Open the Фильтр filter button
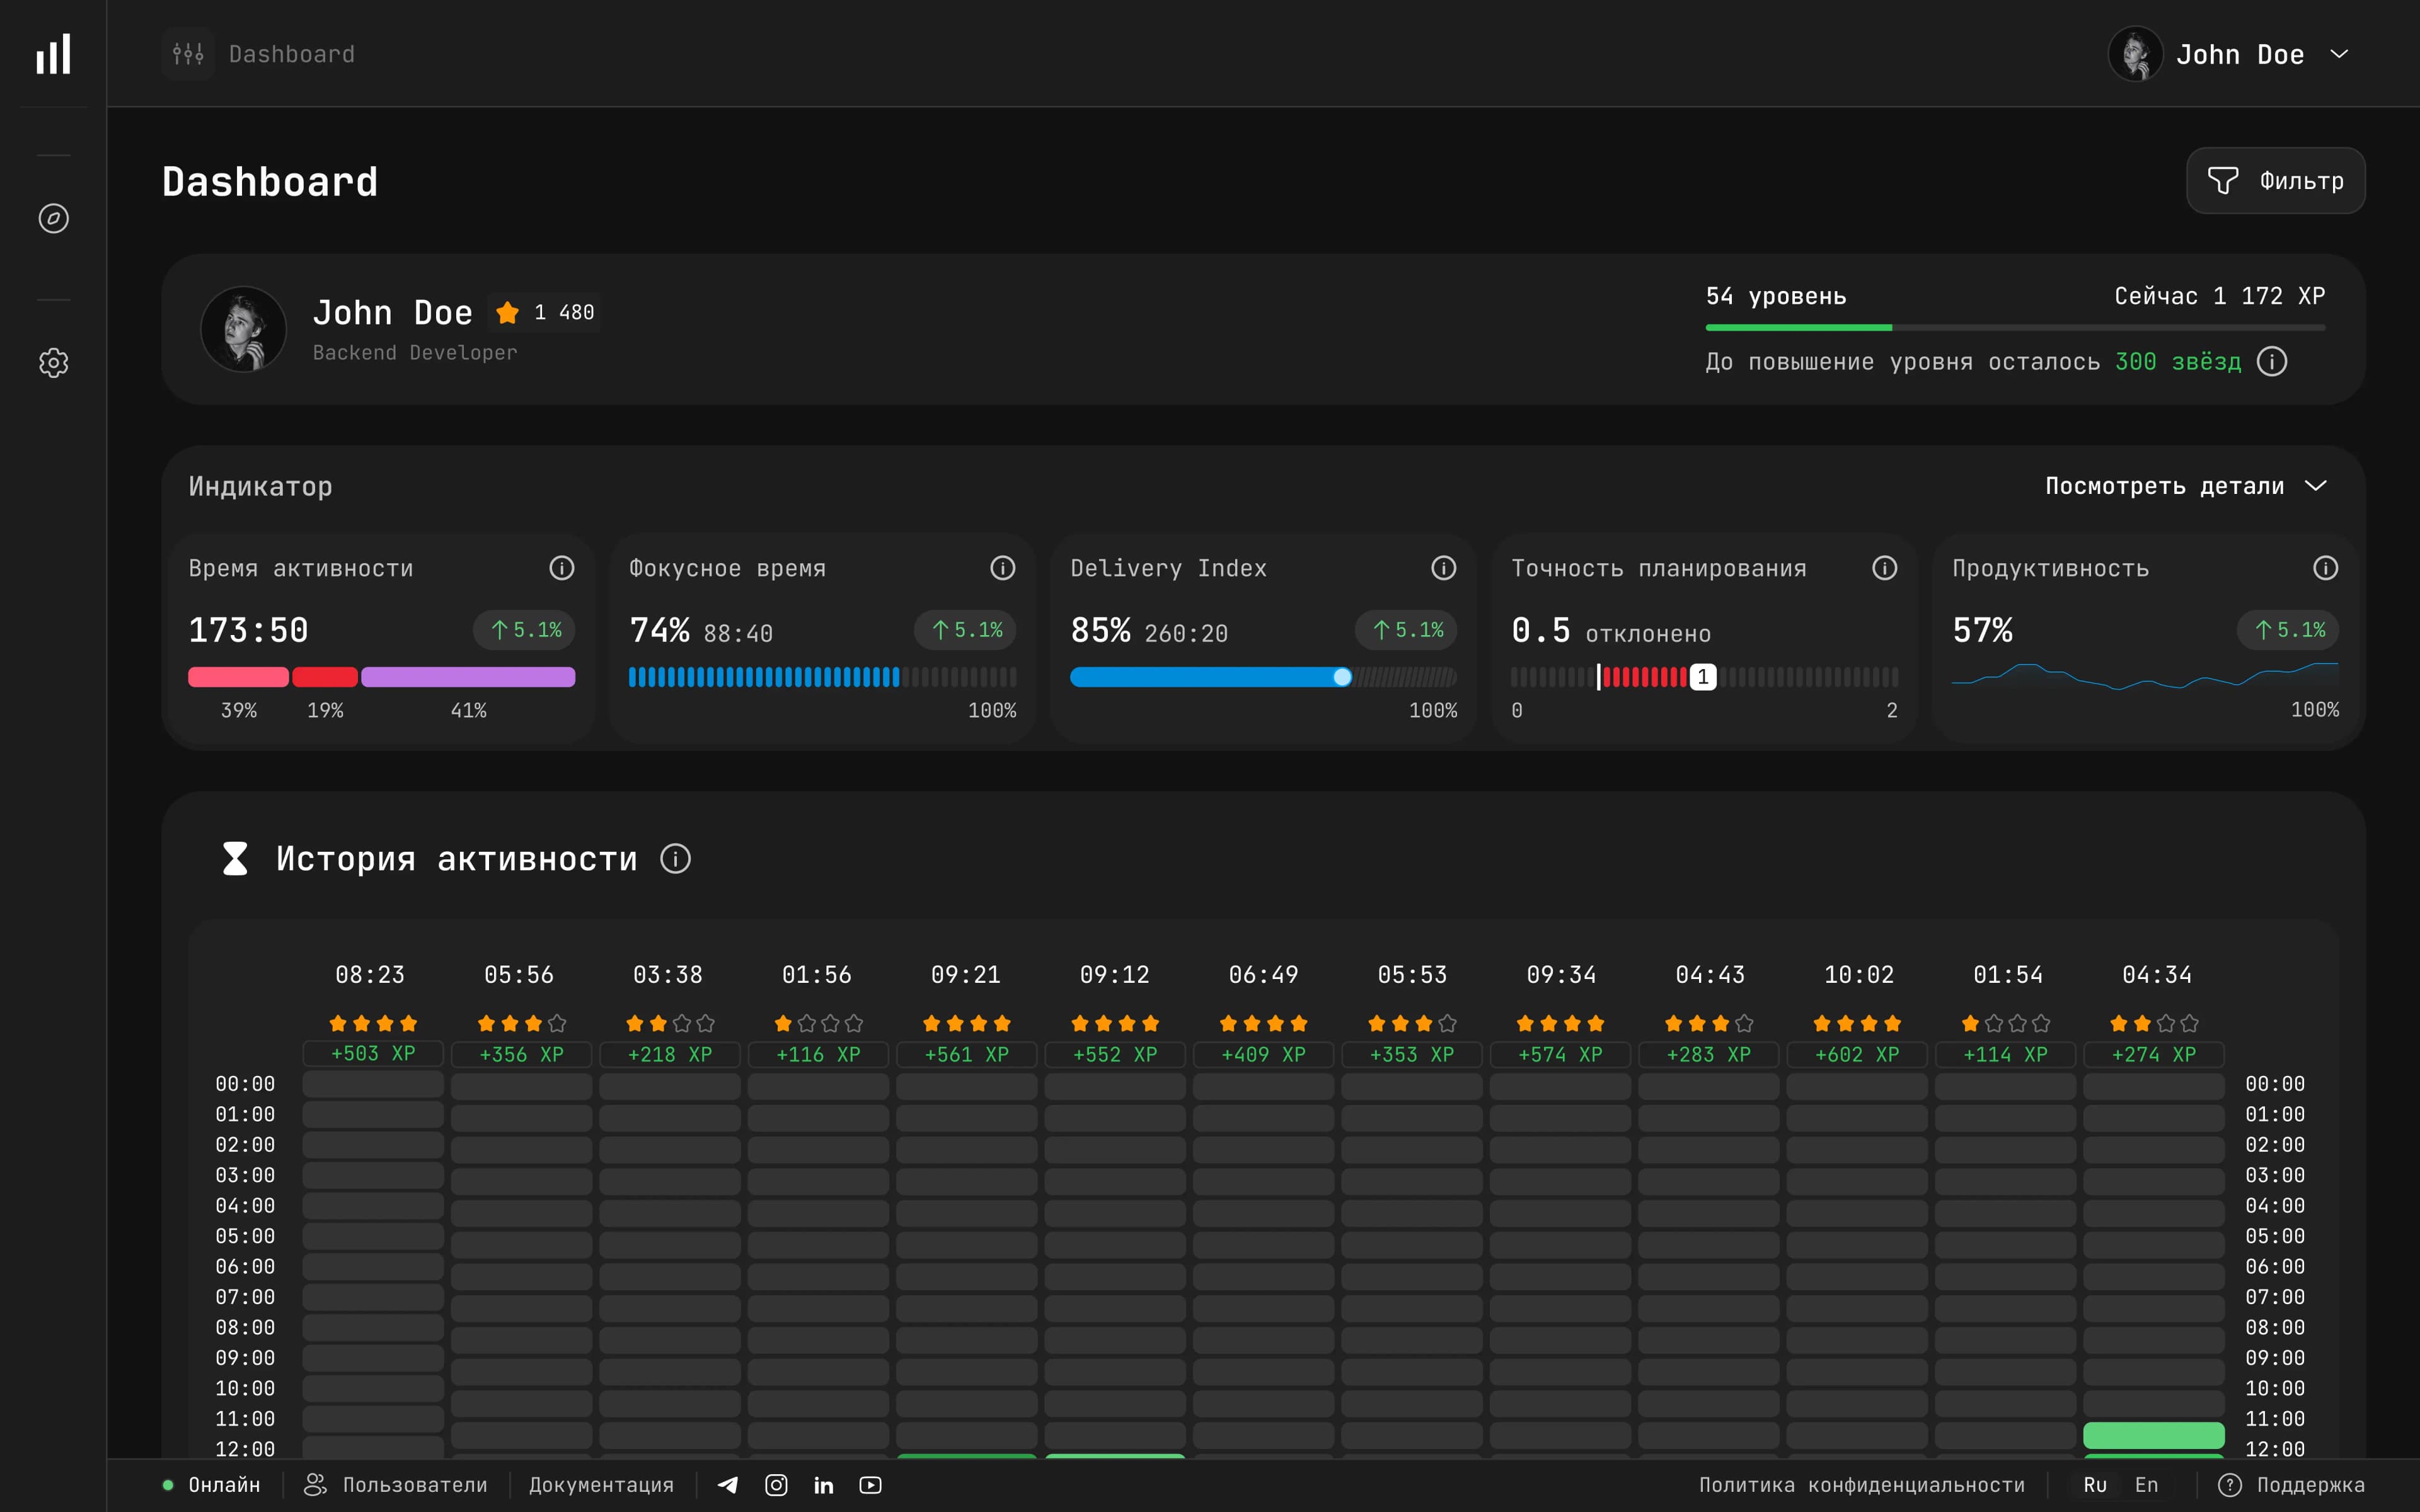 pos(2275,181)
